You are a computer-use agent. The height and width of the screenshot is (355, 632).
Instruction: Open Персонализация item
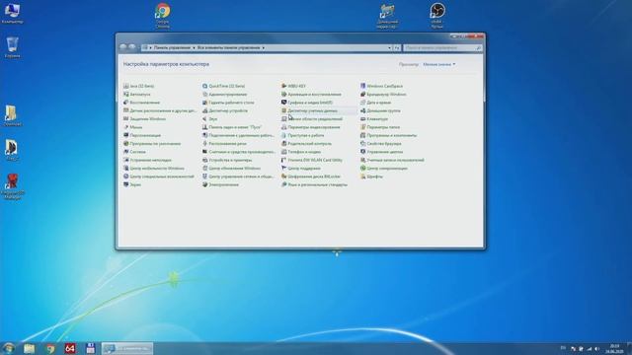(x=141, y=136)
